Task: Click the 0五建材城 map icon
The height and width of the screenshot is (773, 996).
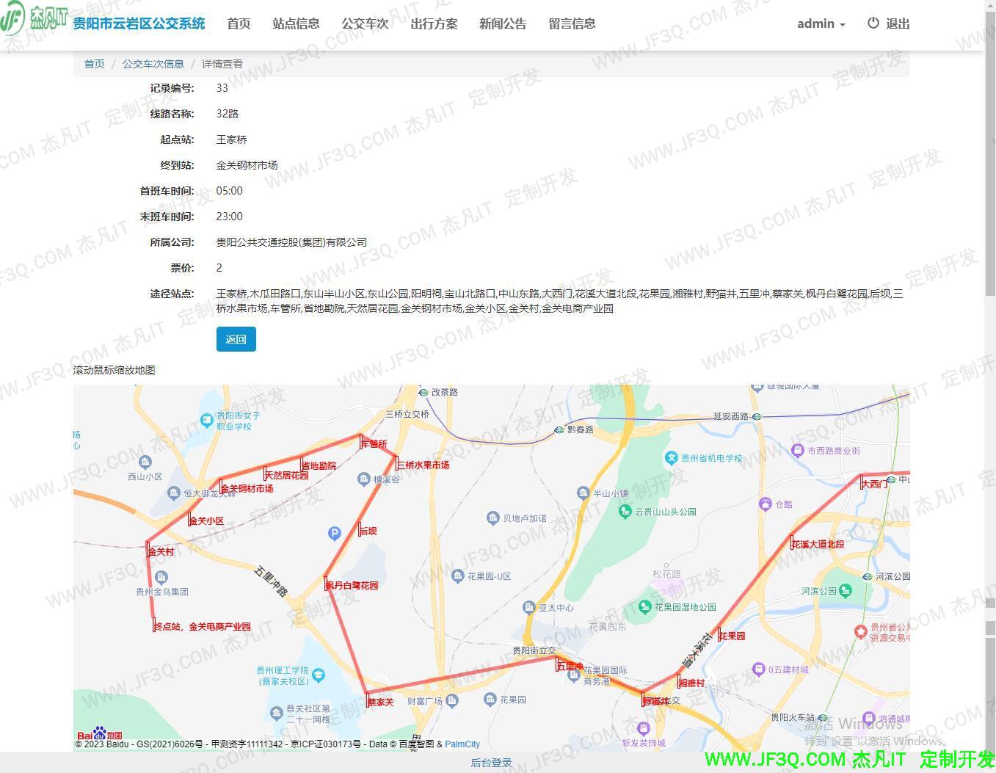Action: (x=758, y=669)
